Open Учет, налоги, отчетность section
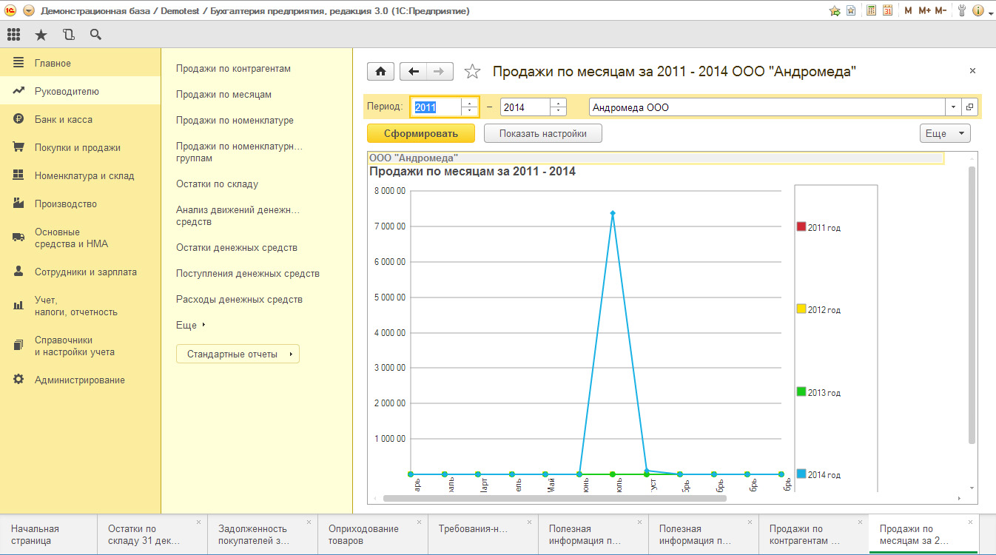 point(80,306)
